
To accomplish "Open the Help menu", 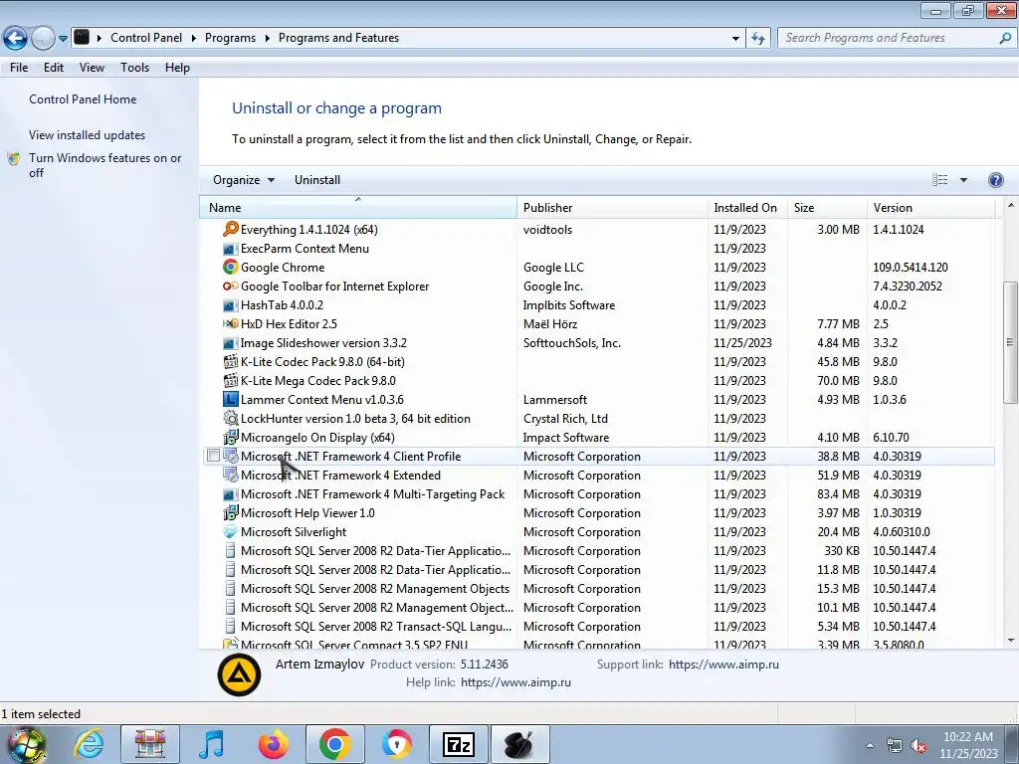I will [x=177, y=68].
